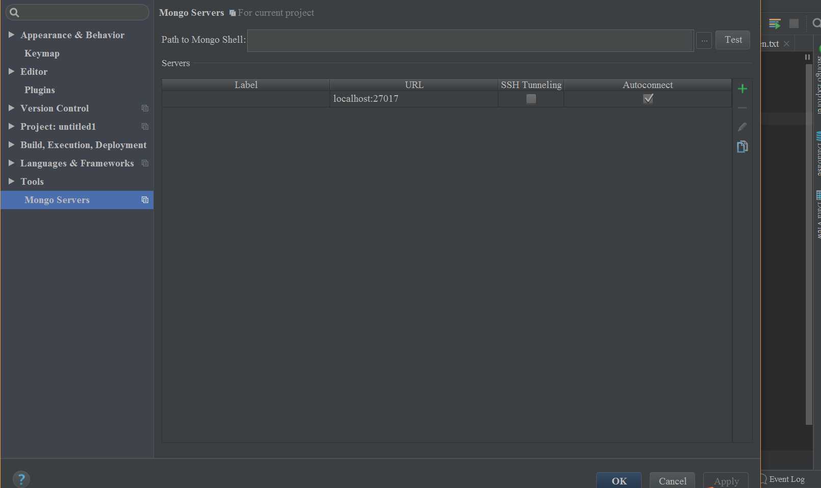
Task: Focus the Path to Mongo Shell field
Action: 470,40
